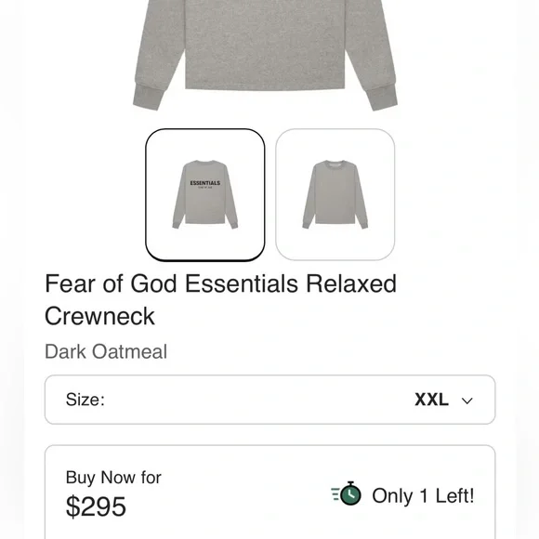Click the $295 price text

click(x=96, y=506)
